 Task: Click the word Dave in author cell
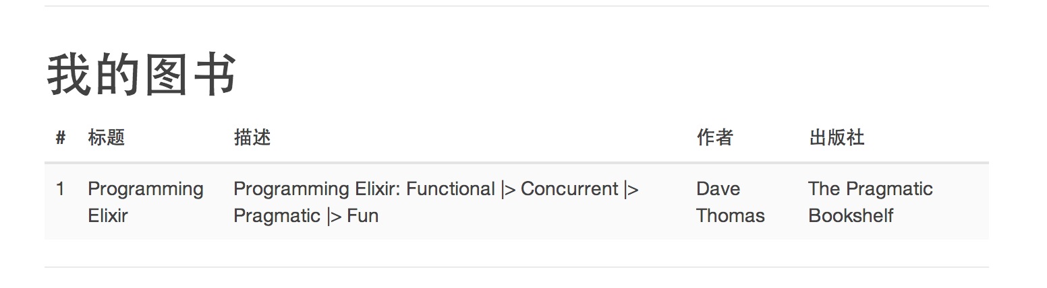[718, 189]
